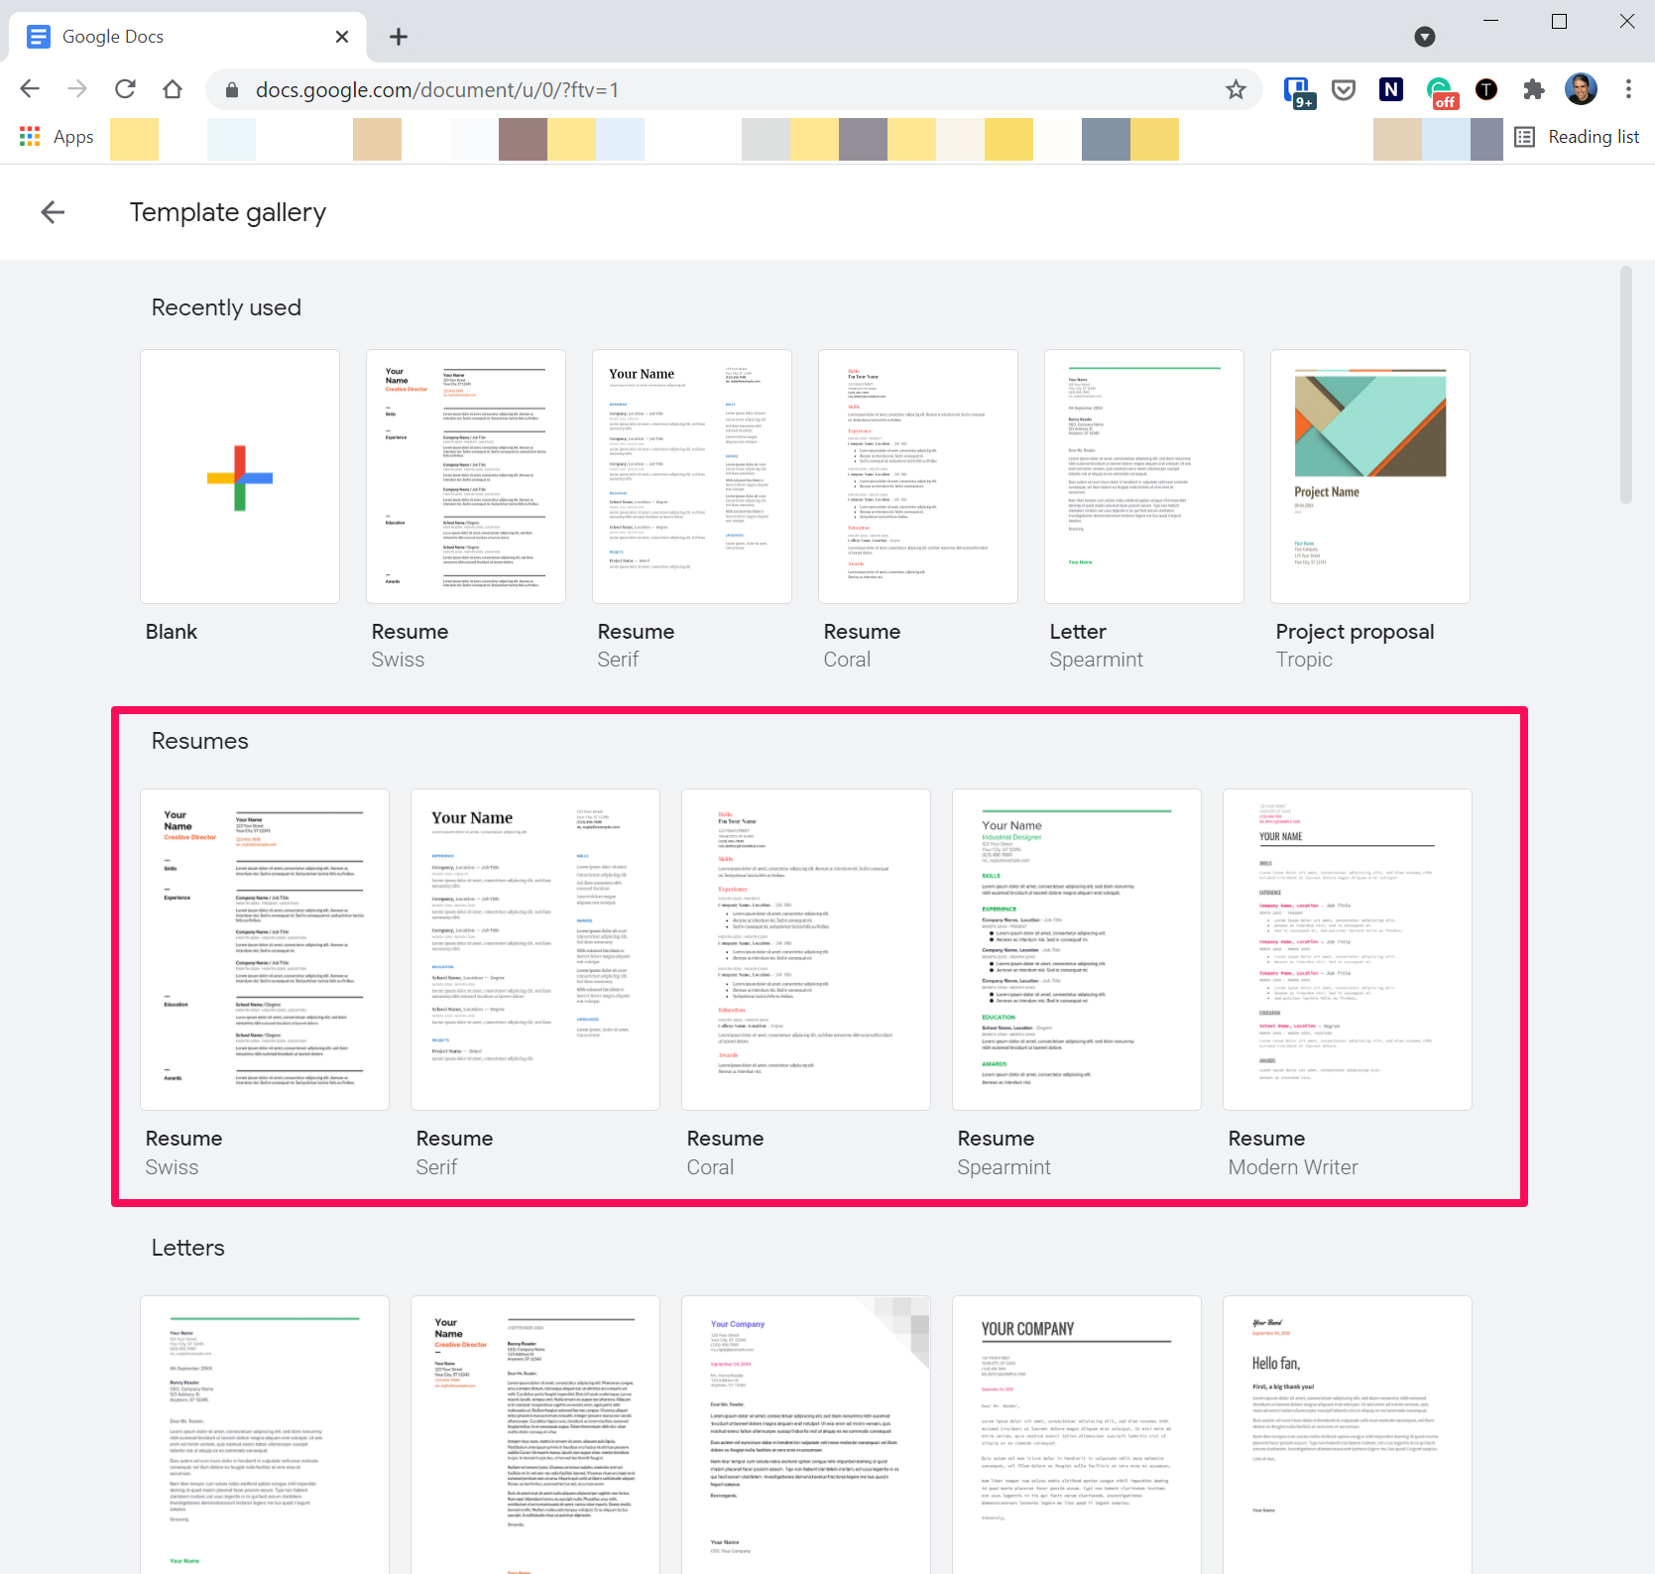This screenshot has width=1655, height=1574.
Task: Click the Template gallery heading
Action: 227,212
